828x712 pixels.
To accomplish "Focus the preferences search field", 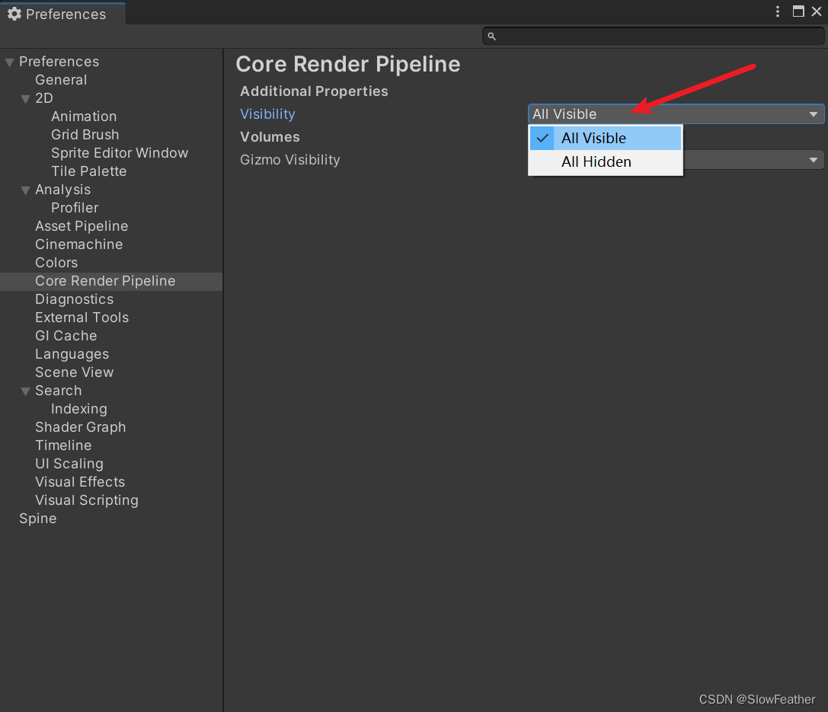I will pos(654,37).
